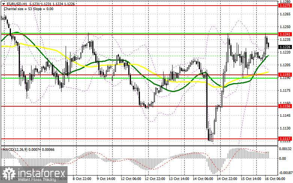Image resolution: width=293 pixels, height=183 pixels.
Task: Click the 1.1175 price axis value
Action: [285, 91]
